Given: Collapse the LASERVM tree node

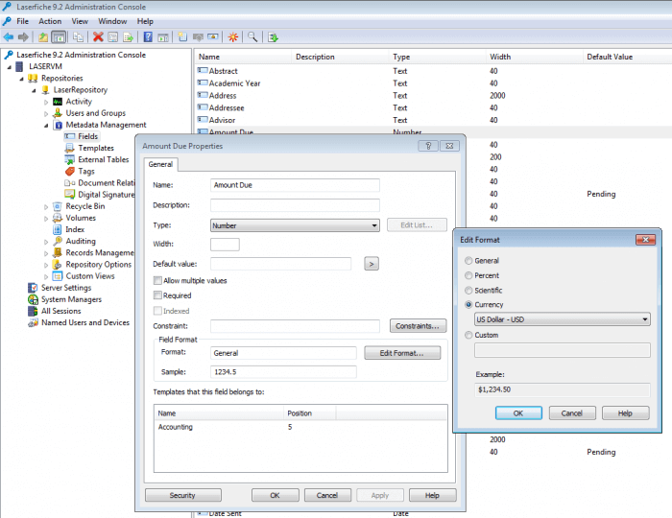Looking at the screenshot, I should (9, 67).
